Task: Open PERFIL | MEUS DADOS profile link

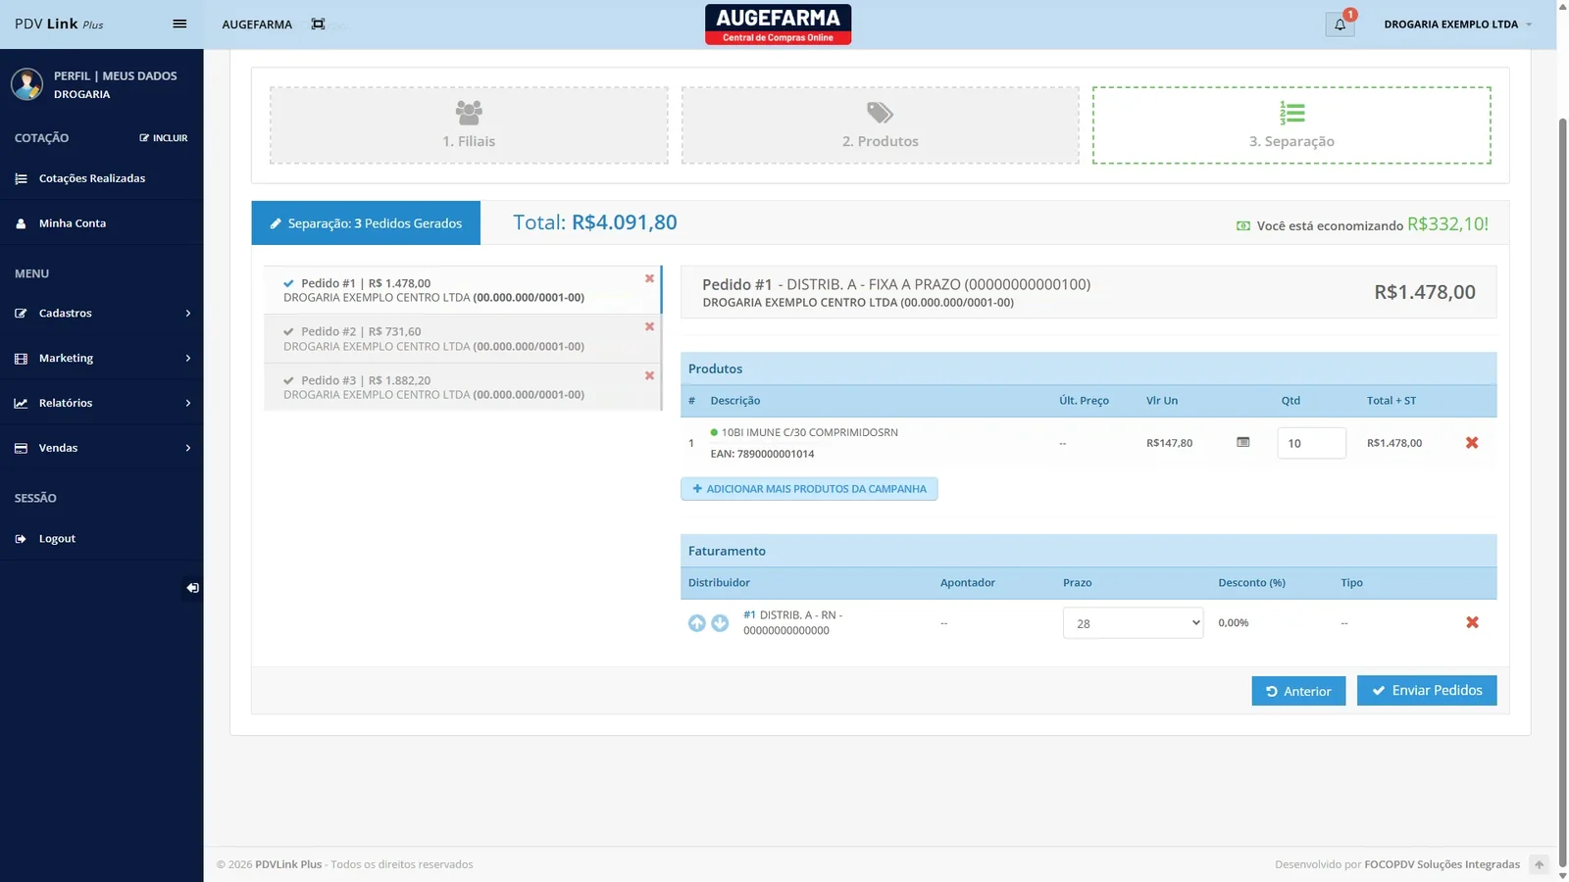Action: pos(116,75)
